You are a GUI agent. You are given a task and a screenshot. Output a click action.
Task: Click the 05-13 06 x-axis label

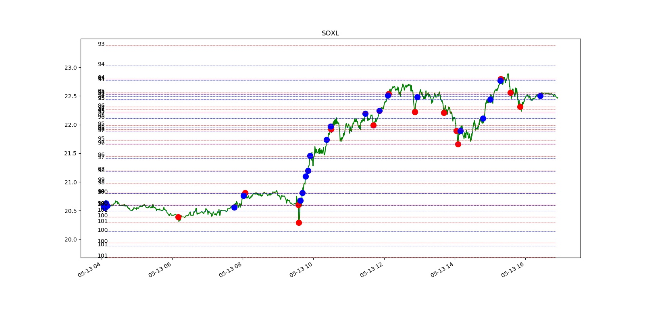160,269
